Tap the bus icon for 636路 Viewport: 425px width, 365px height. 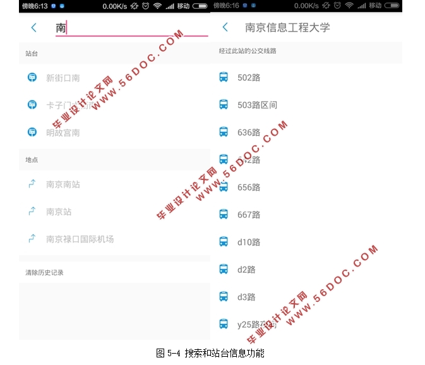pyautogui.click(x=224, y=132)
